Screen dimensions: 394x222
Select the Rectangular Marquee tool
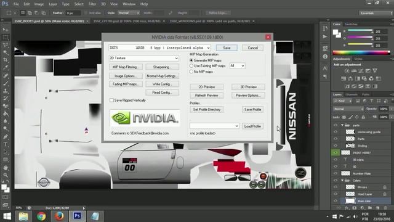[6, 37]
